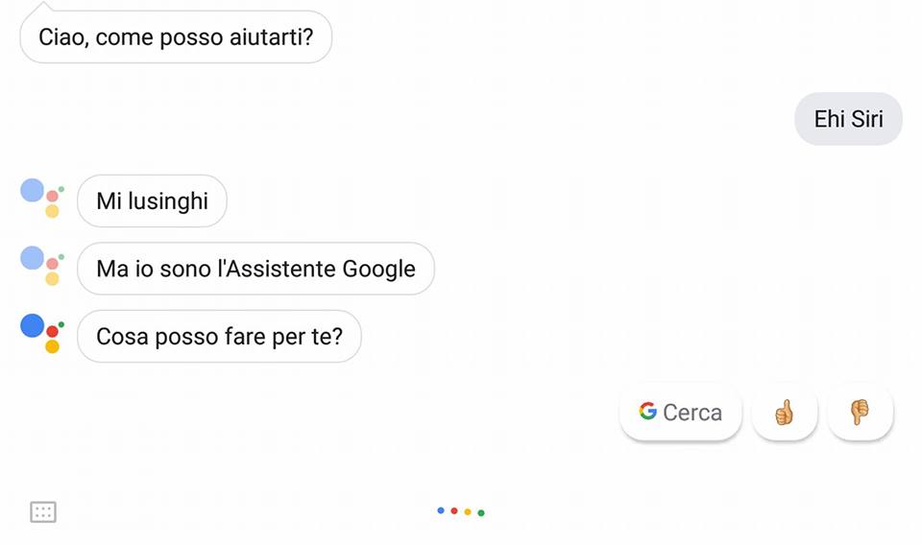Click Assistant logo beside Cosa posso fare
The height and width of the screenshot is (545, 922).
pos(41,334)
